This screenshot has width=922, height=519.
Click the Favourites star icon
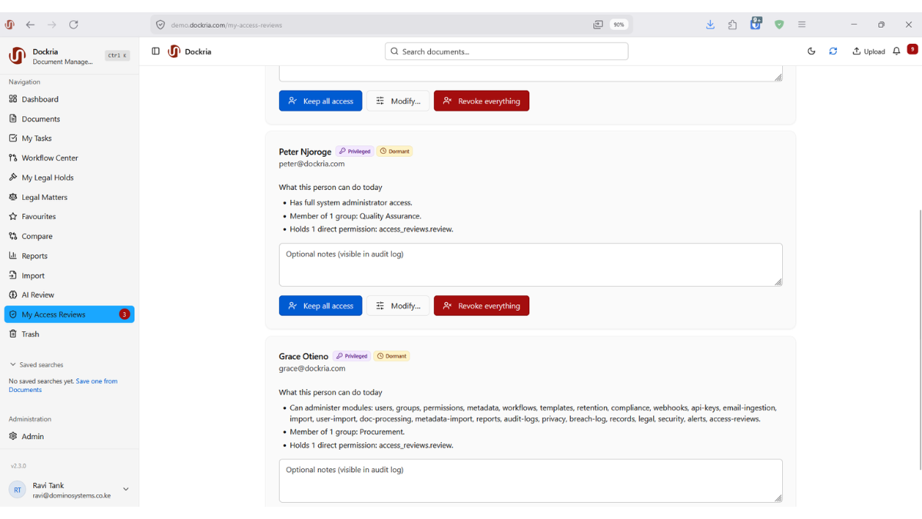click(13, 217)
